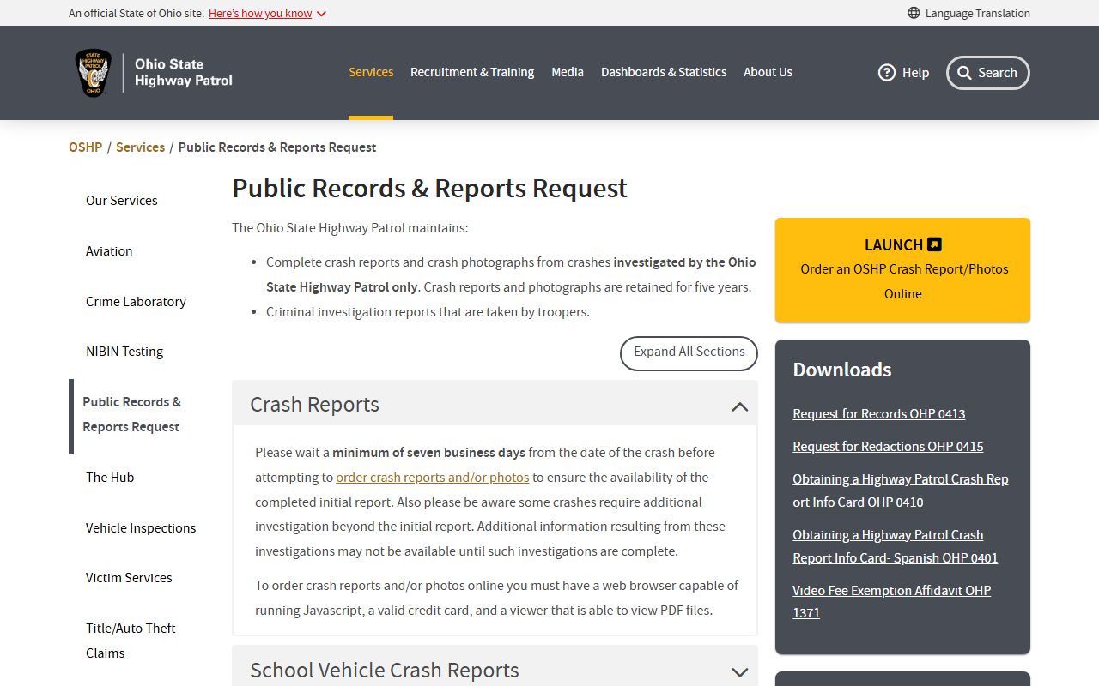
Task: Click the Expand All Sections button
Action: click(689, 352)
